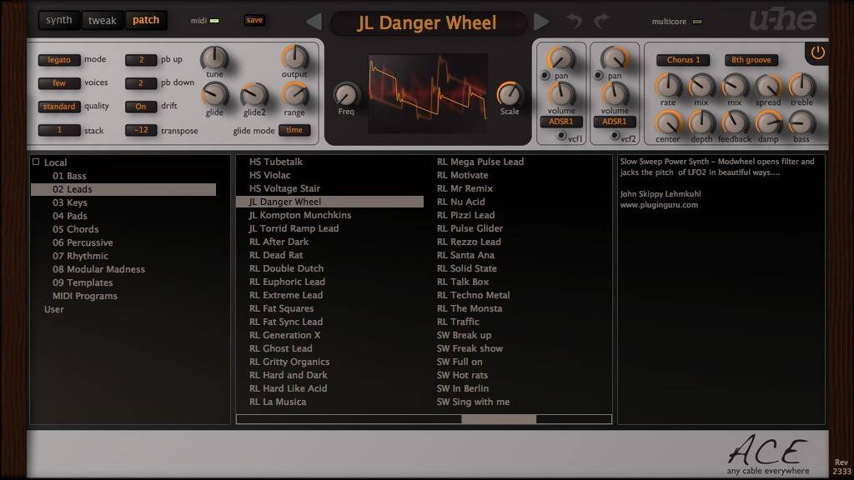Load the next preset with right arrow
Viewport: 854px width, 480px height.
tap(540, 22)
